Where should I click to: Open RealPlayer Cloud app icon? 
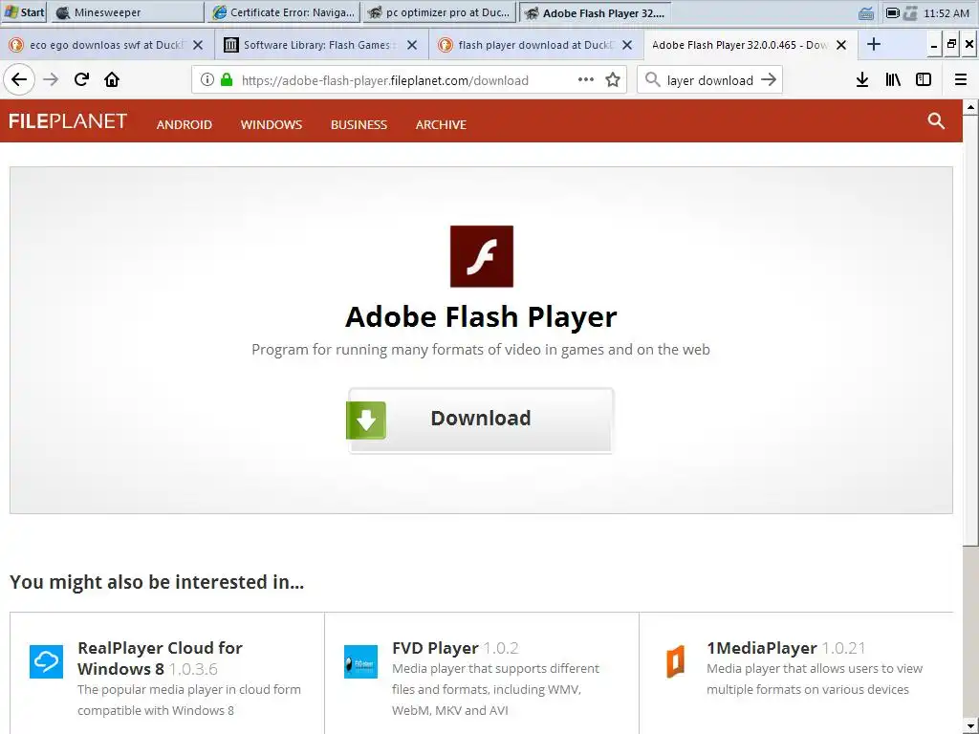point(46,661)
